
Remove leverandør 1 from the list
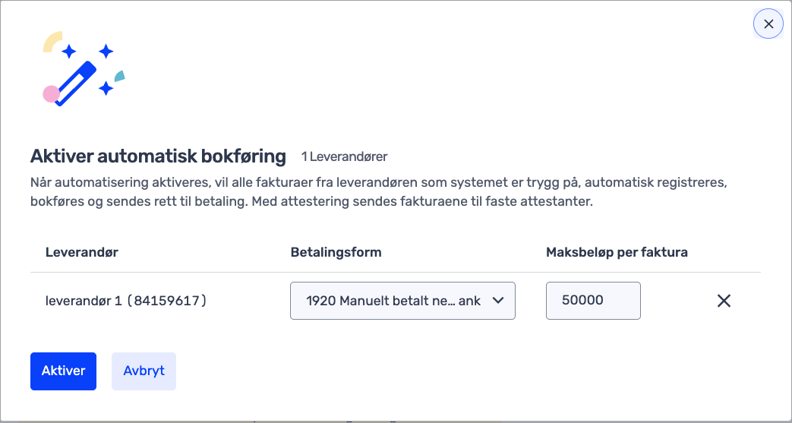click(x=724, y=301)
